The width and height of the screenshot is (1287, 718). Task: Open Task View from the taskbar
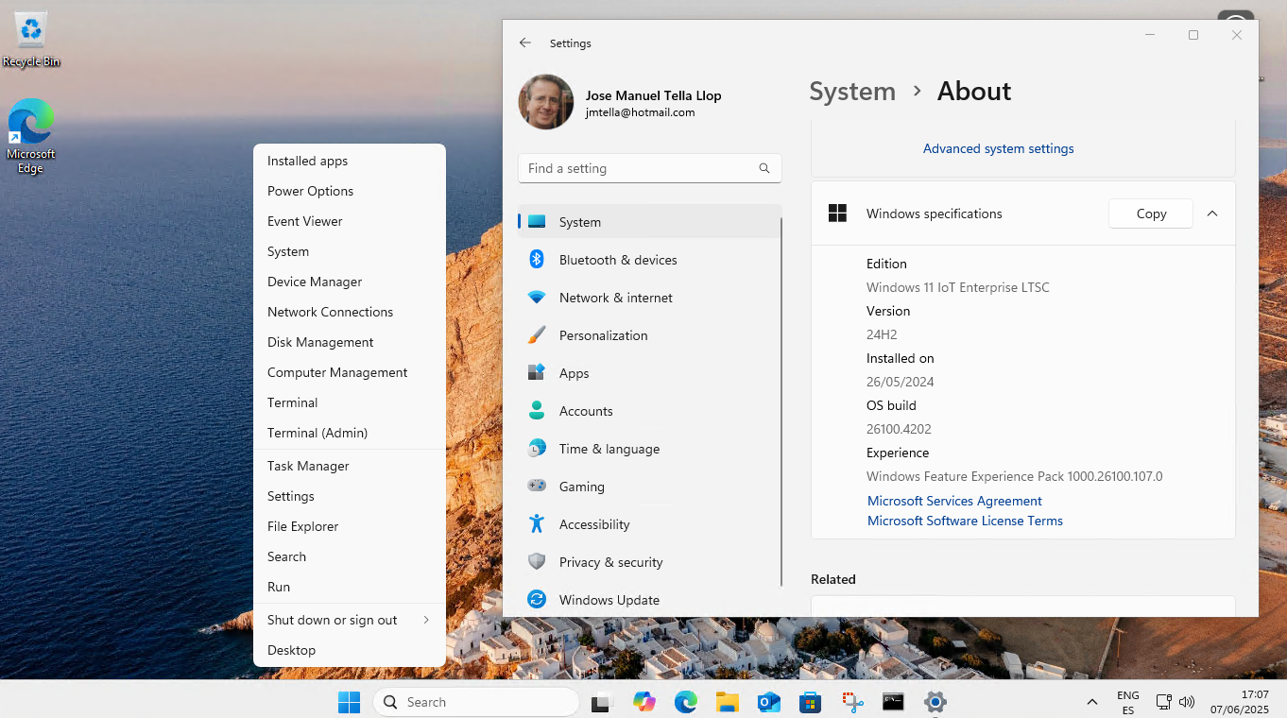(x=602, y=702)
